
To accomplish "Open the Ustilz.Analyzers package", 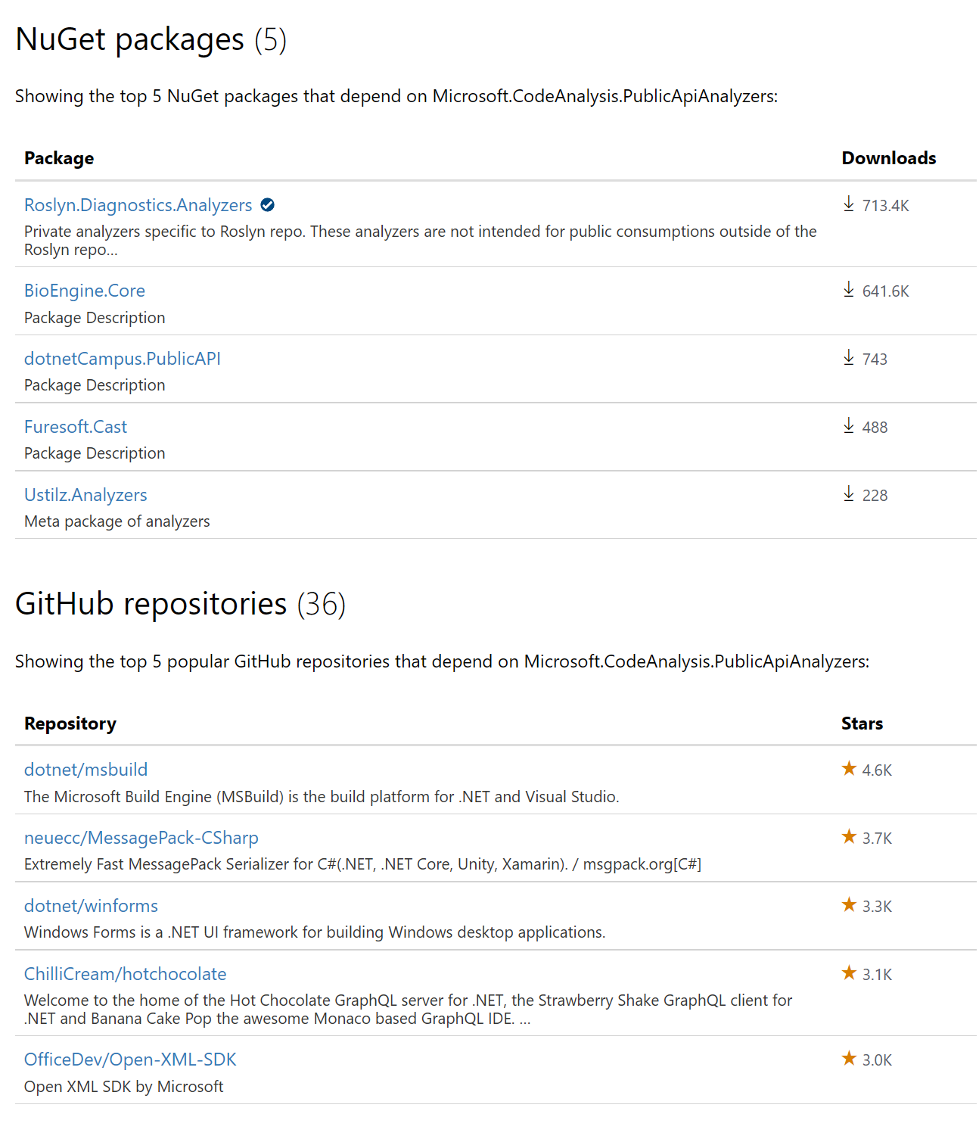I will pos(85,494).
